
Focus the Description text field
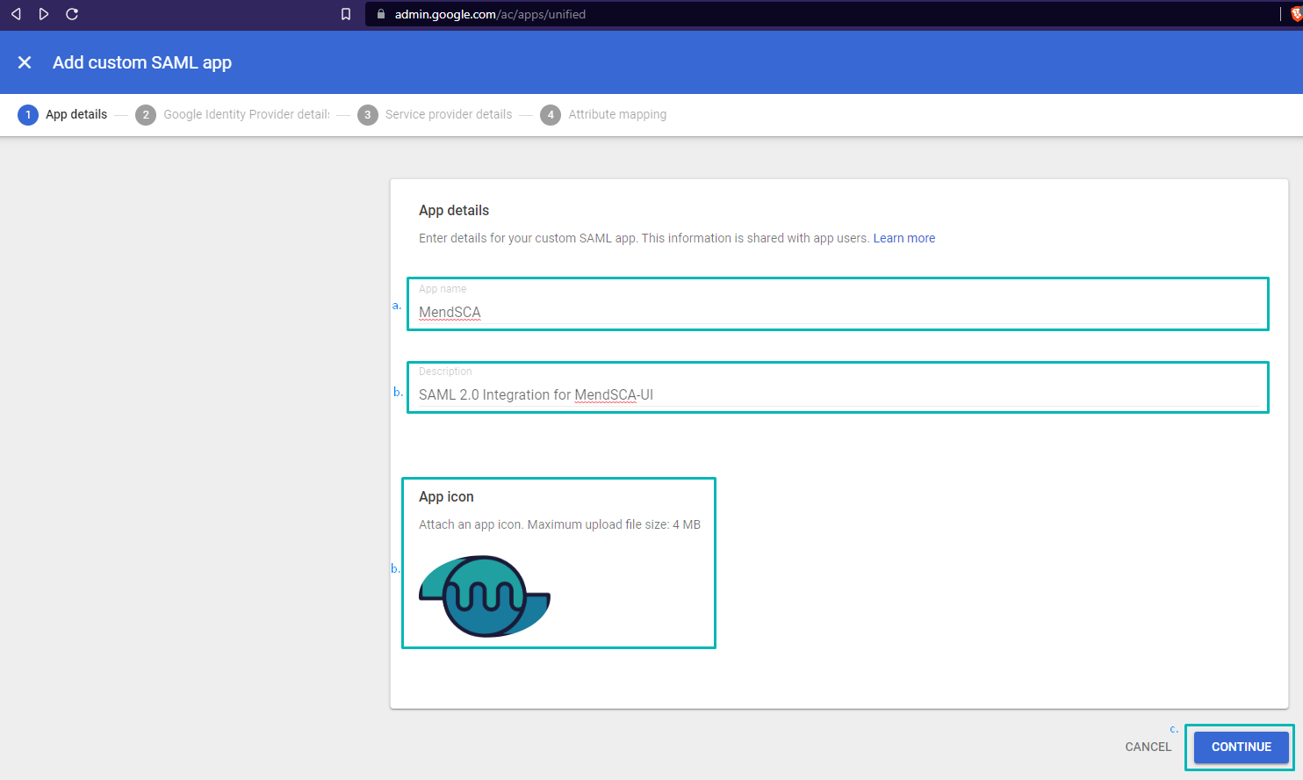tap(838, 394)
